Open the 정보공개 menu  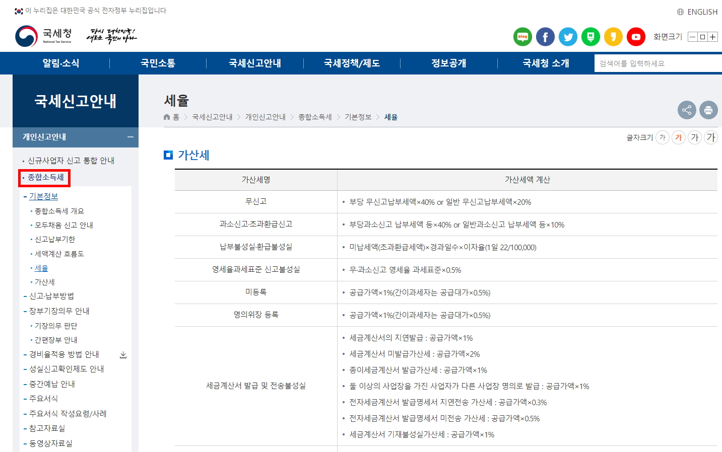tap(449, 63)
